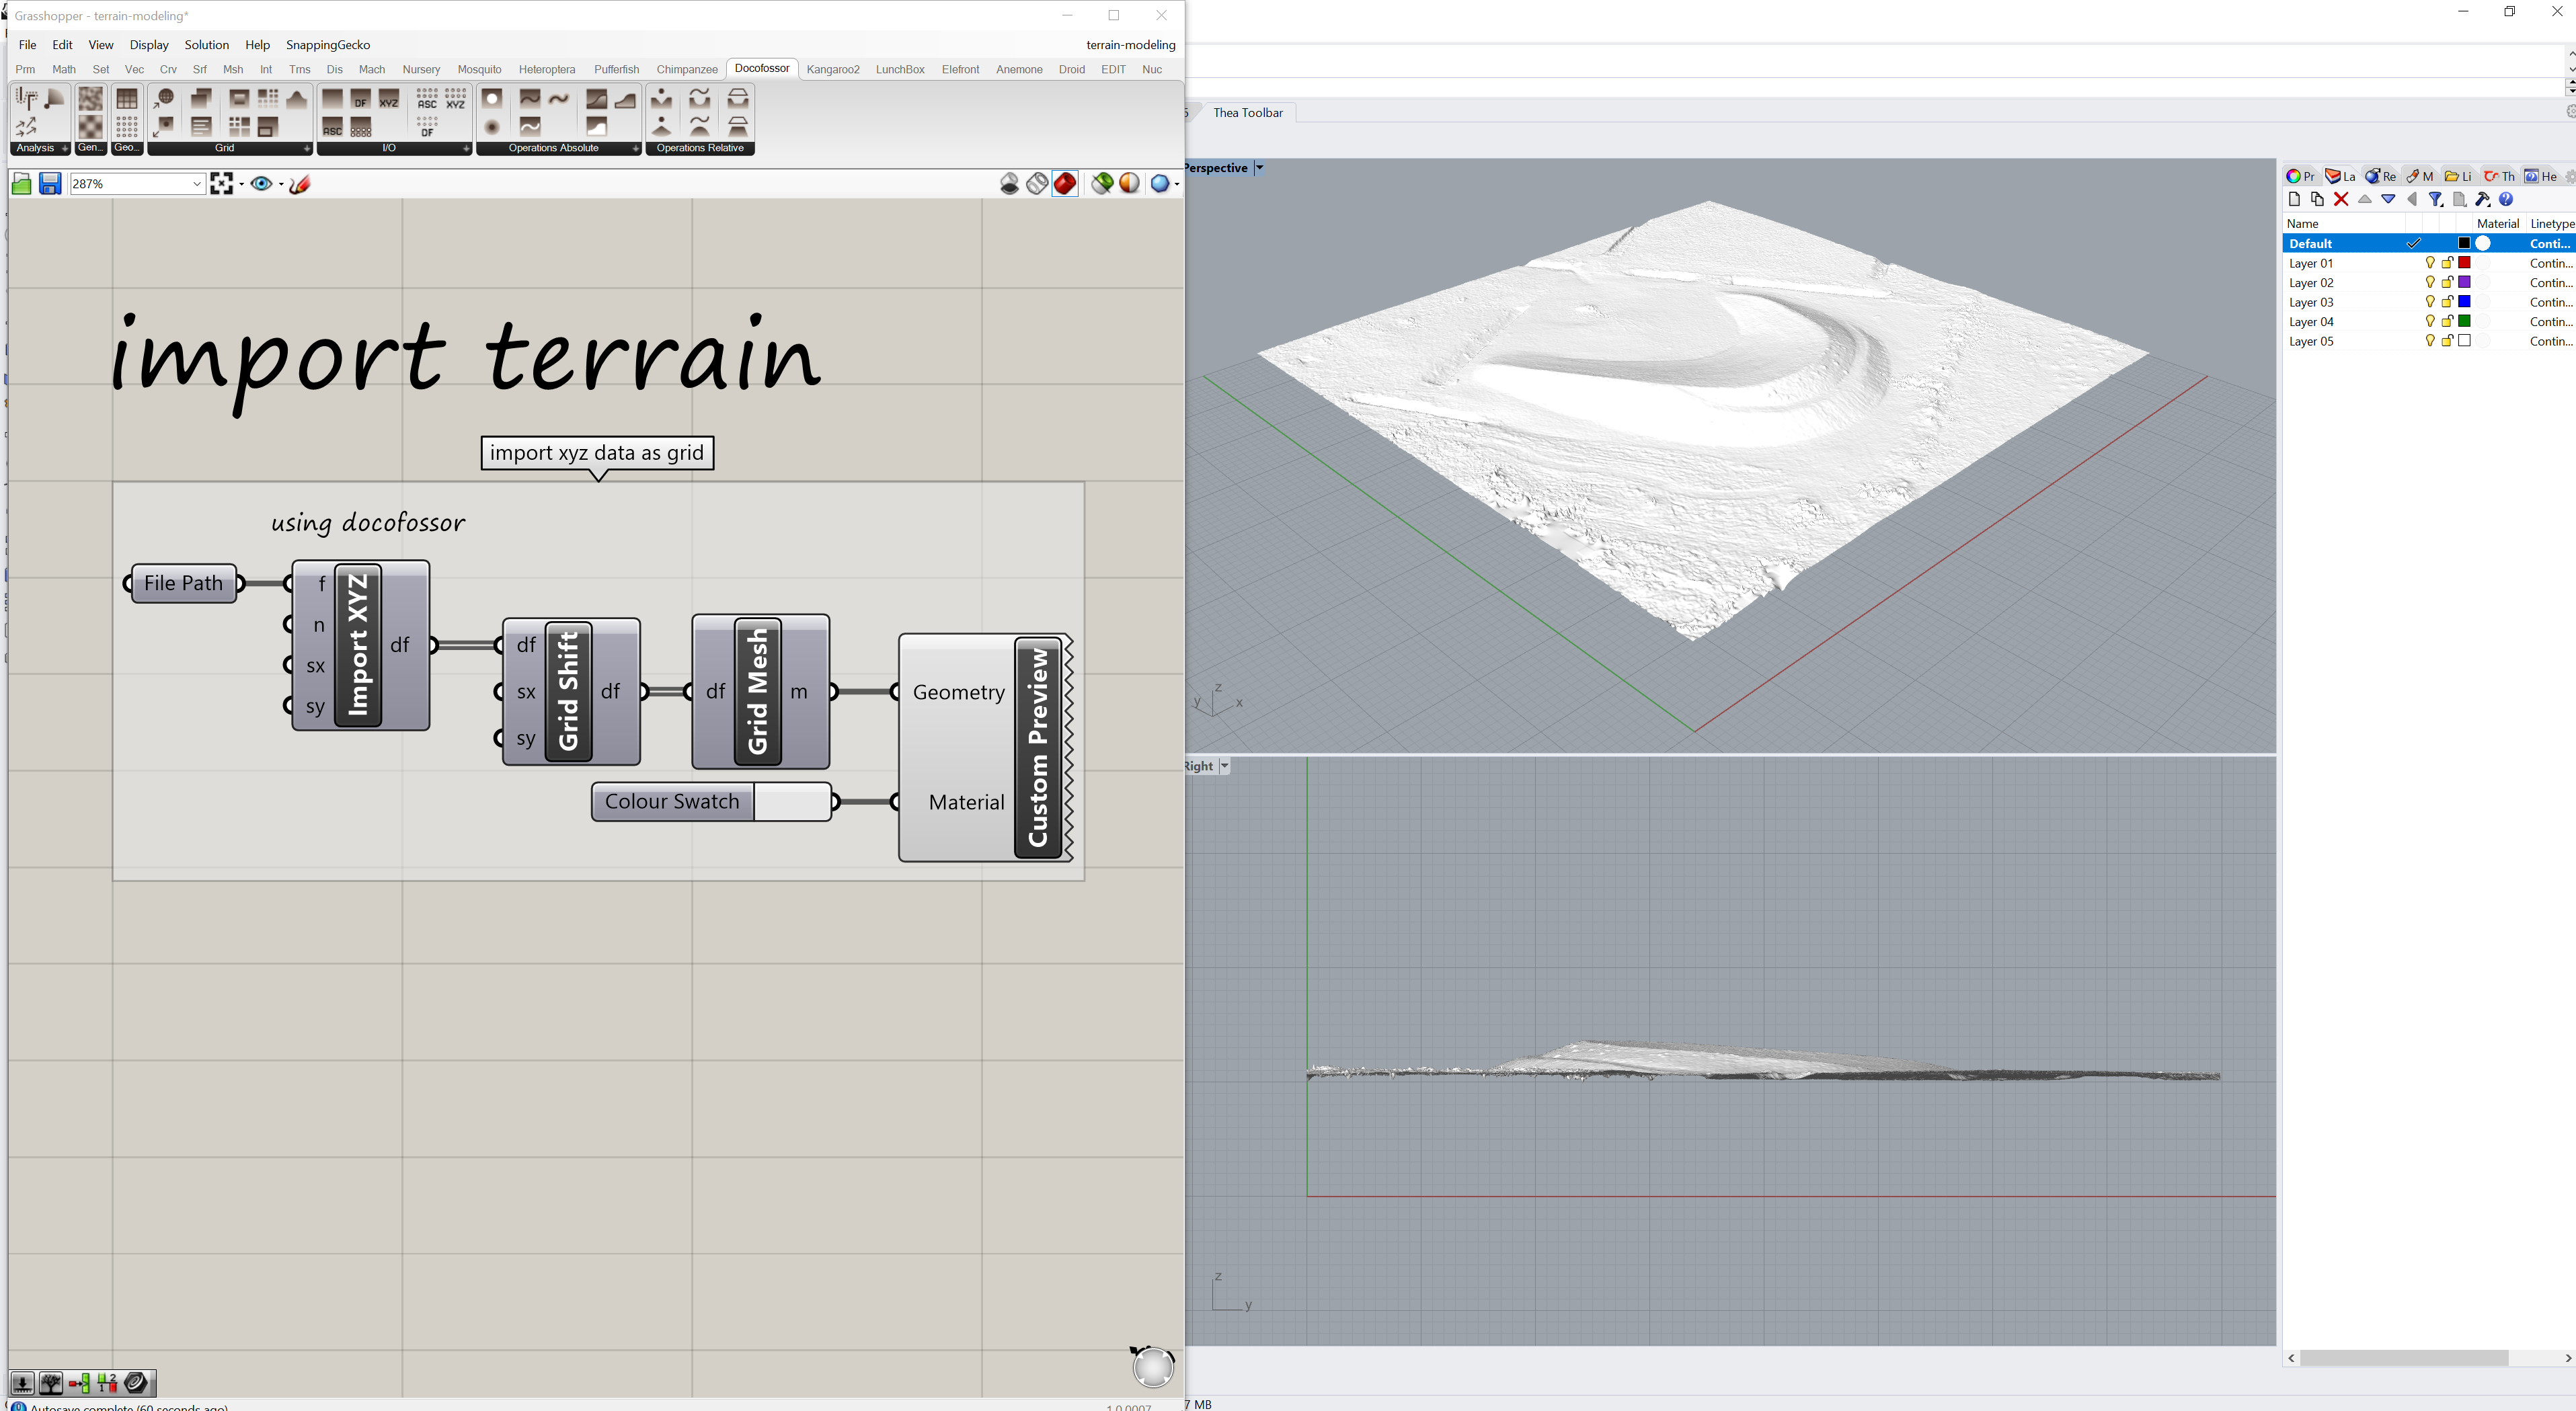Click the Thea Toolbar tab
The image size is (2576, 1411).
[1247, 113]
